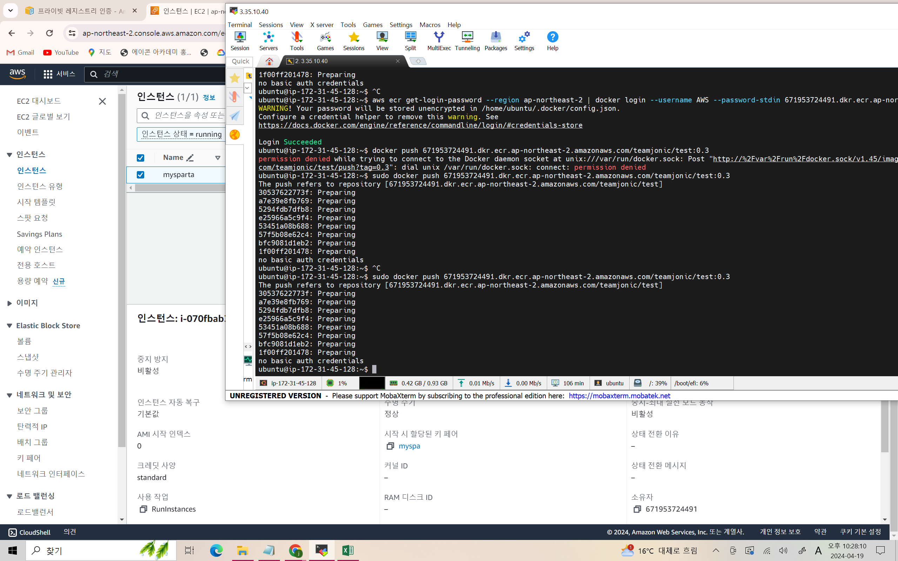Open Excel from the taskbar
Viewport: 898px width, 561px height.
pos(348,550)
